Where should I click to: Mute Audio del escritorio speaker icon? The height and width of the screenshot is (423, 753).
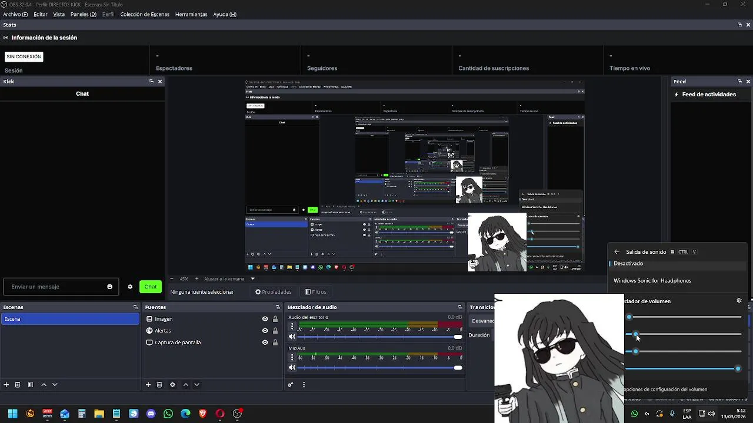pyautogui.click(x=292, y=337)
